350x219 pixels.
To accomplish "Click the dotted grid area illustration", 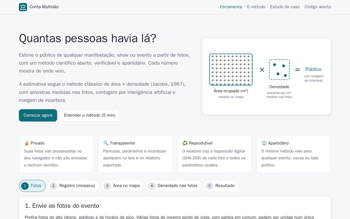I will tap(231, 70).
